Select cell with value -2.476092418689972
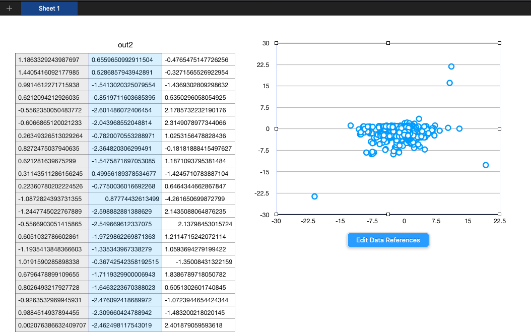 (125, 300)
